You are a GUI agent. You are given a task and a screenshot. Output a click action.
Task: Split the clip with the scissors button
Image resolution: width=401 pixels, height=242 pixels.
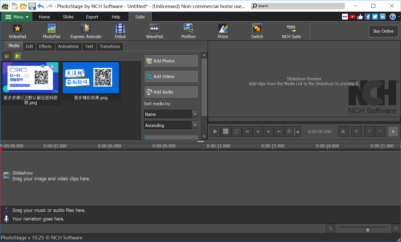[343, 131]
